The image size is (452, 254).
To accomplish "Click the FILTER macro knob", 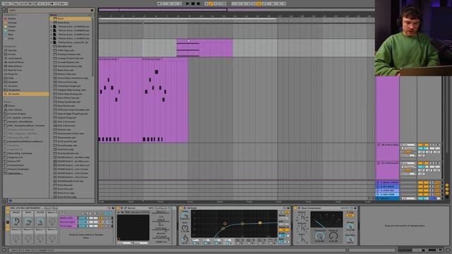I will coord(40,221).
